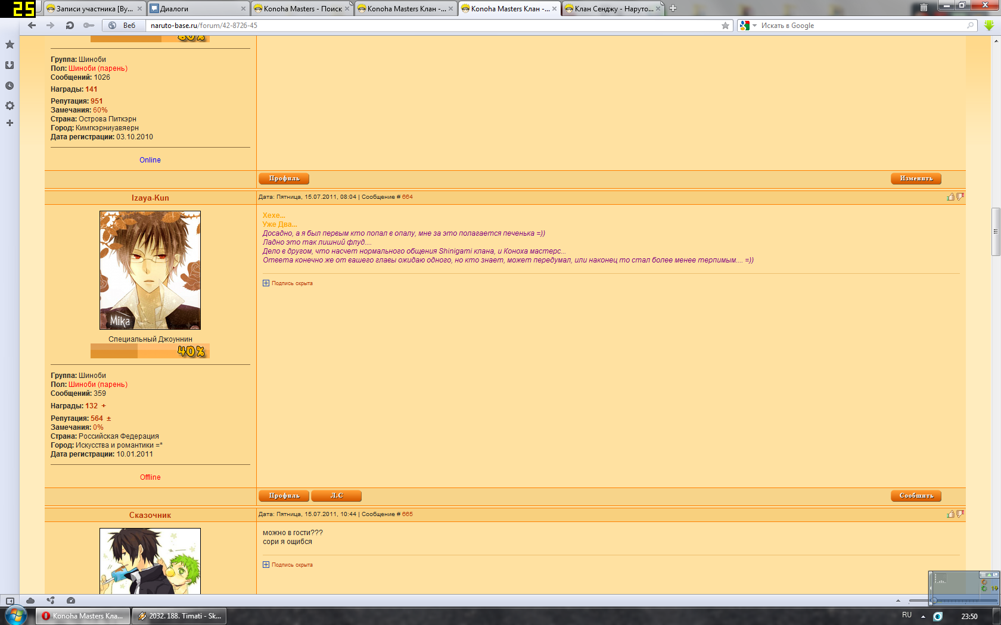Give thumbs down to message 664

(960, 197)
